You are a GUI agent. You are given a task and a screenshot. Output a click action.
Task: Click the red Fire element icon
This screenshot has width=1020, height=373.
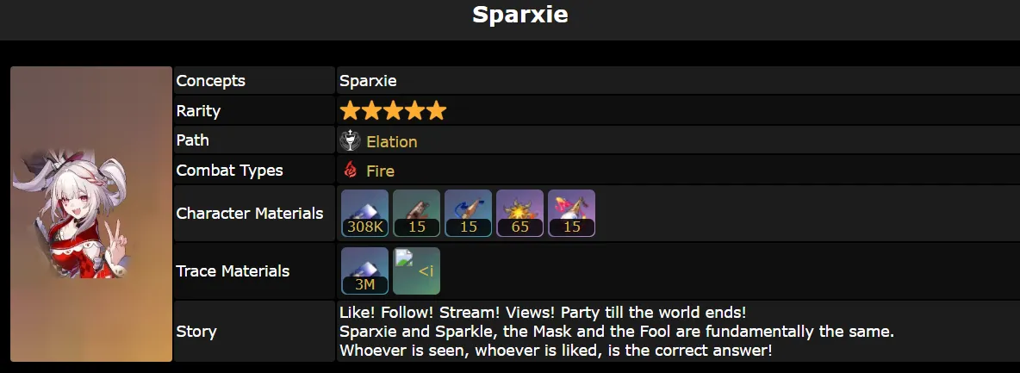(x=350, y=171)
